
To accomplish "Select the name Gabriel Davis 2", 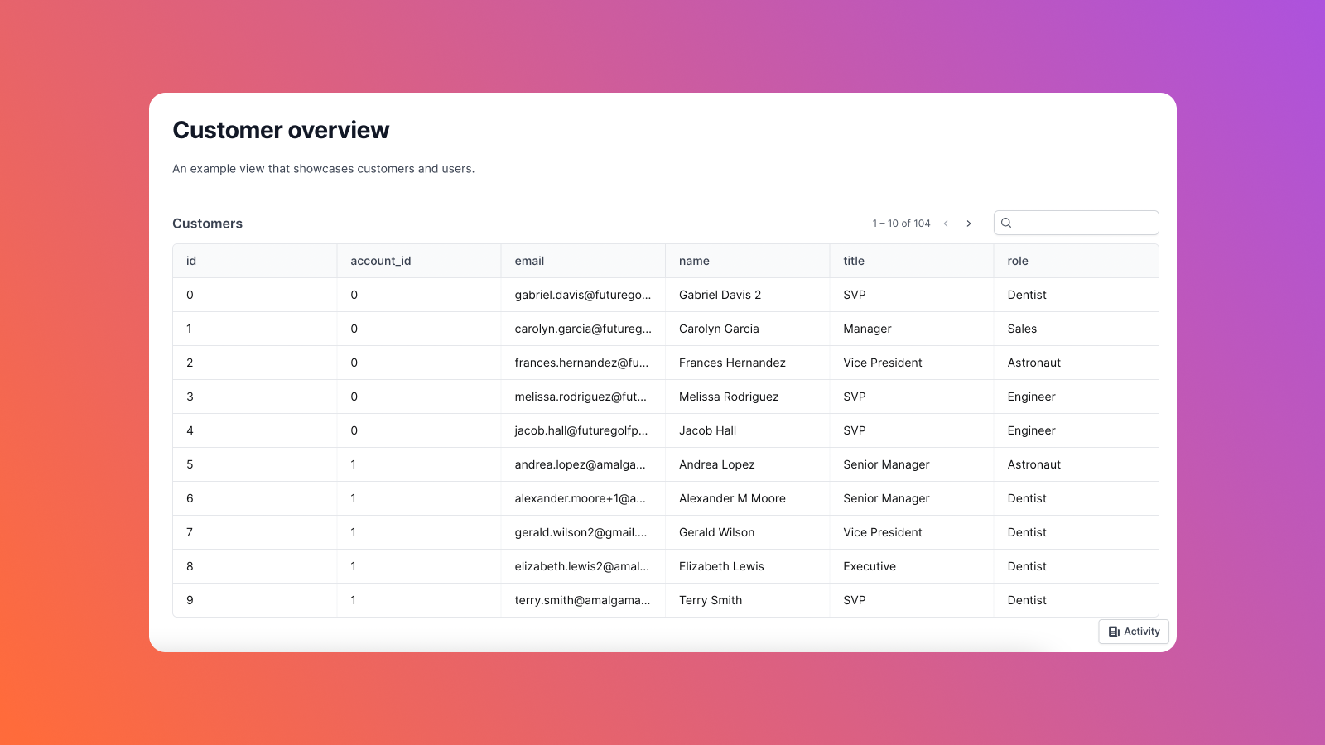I will click(x=720, y=295).
